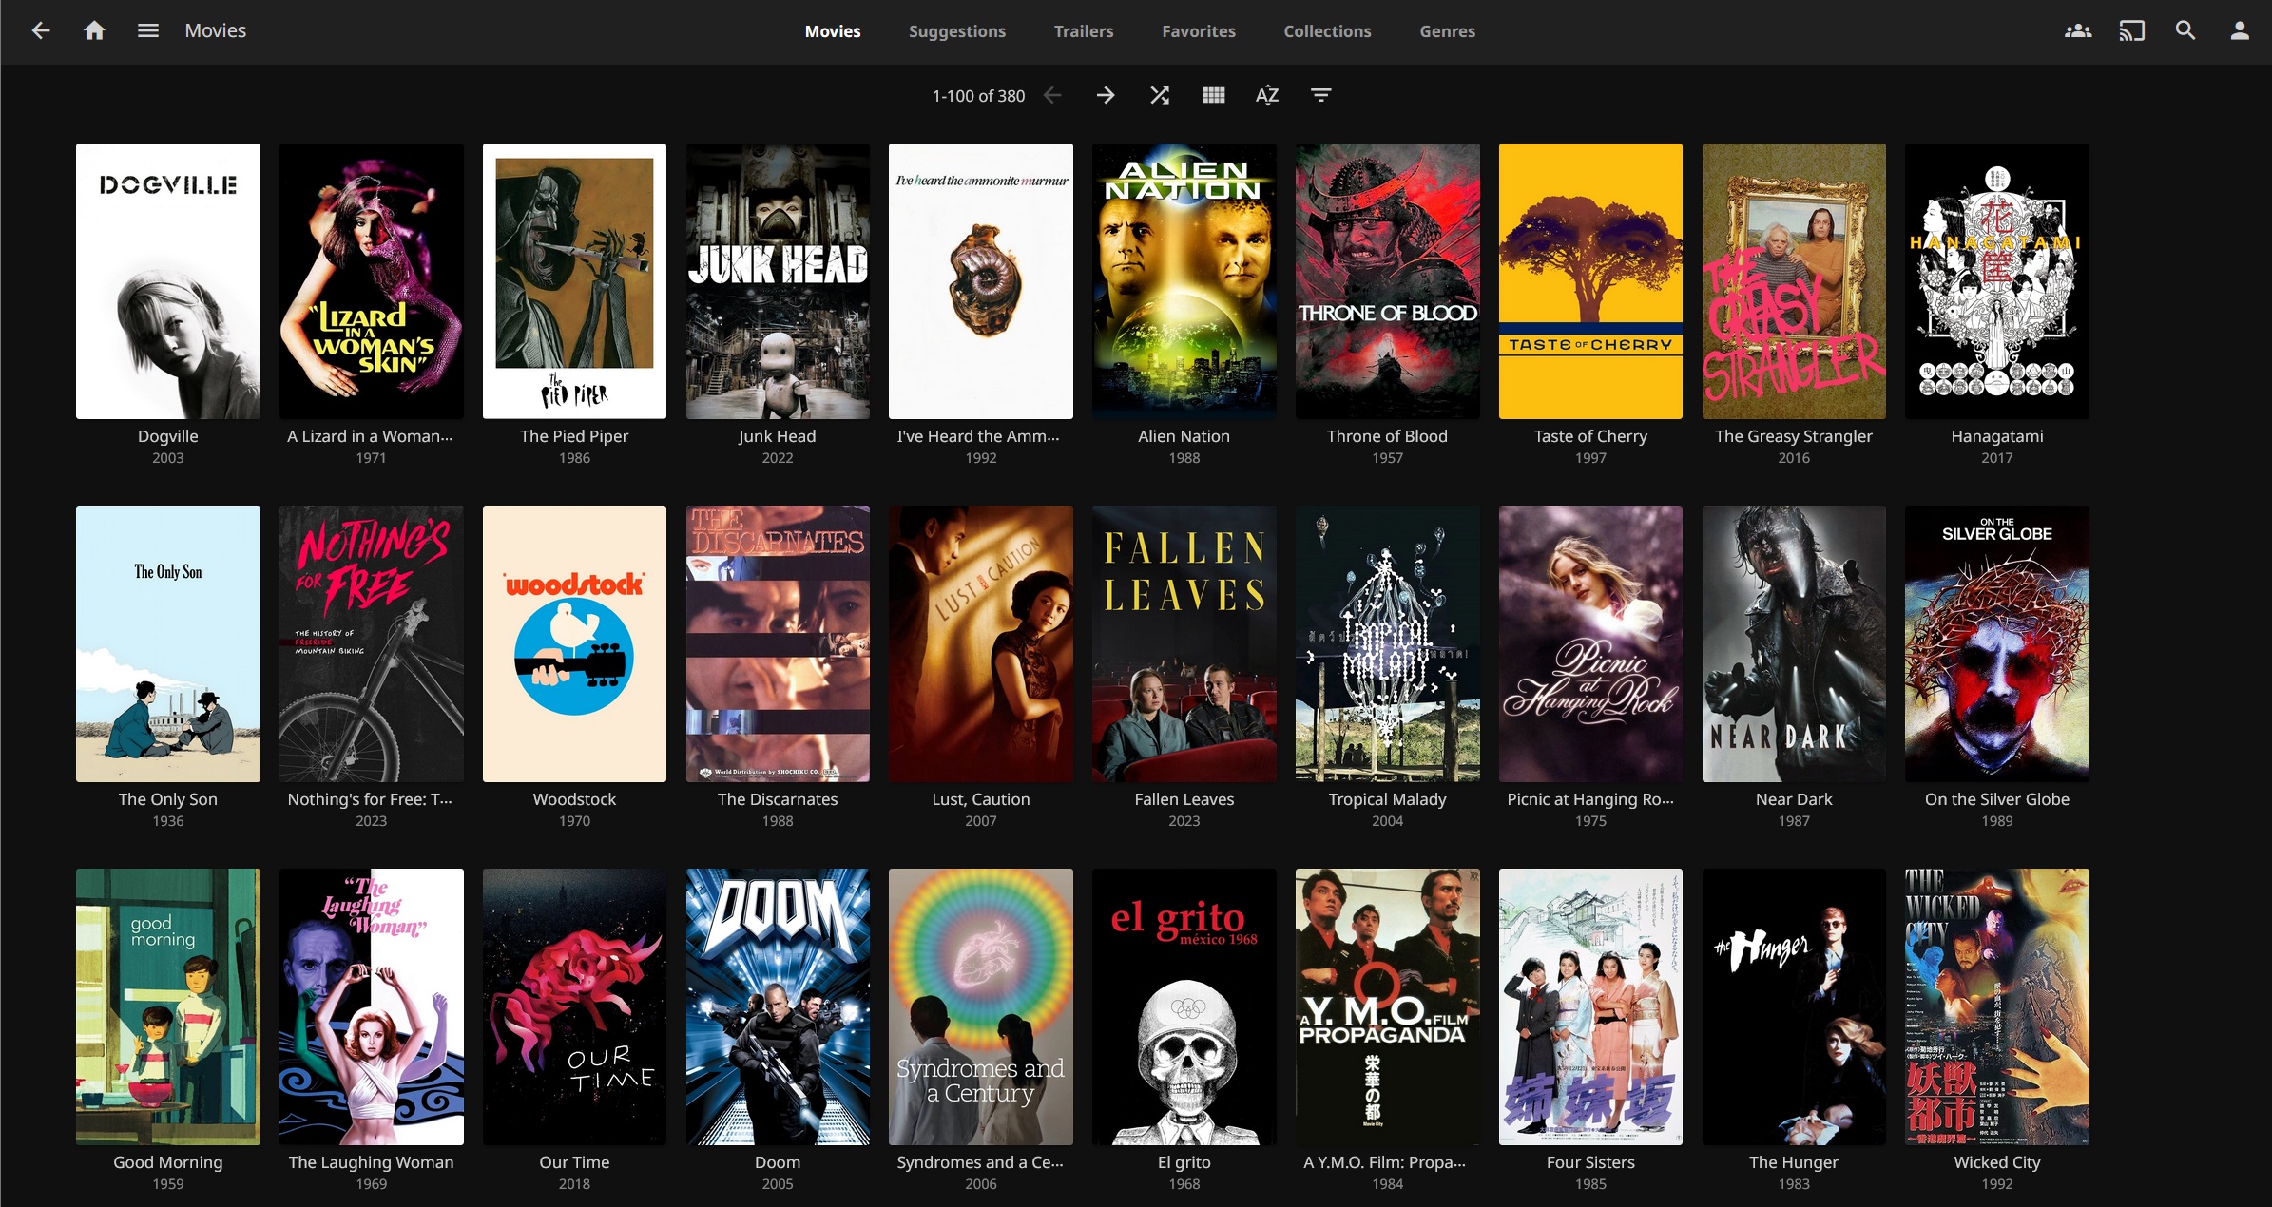Select the Wicked City poster

(1997, 1006)
